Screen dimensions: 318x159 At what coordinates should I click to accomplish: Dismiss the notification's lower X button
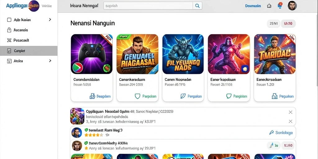tap(290, 121)
